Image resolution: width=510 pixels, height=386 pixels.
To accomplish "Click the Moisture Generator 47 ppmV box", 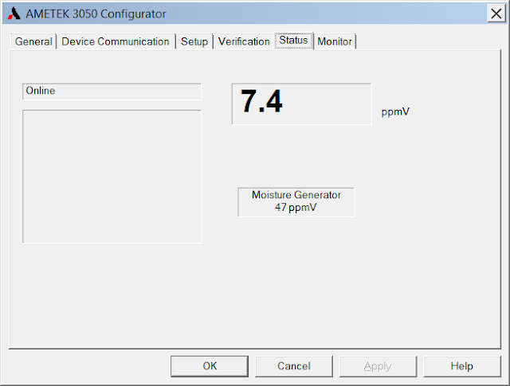I will pyautogui.click(x=296, y=202).
